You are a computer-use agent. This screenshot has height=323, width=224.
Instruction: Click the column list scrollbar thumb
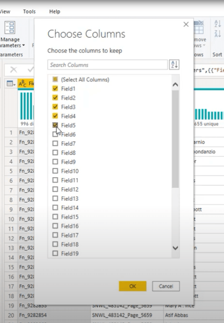coord(175,139)
